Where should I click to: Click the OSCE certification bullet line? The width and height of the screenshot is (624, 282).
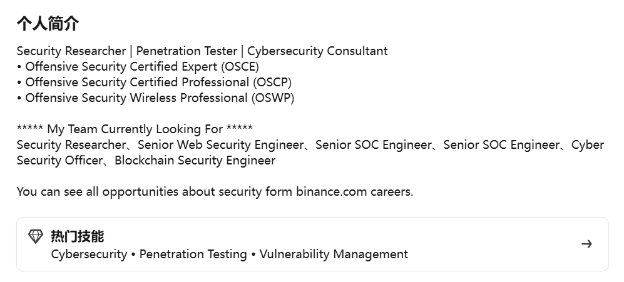coord(141,67)
